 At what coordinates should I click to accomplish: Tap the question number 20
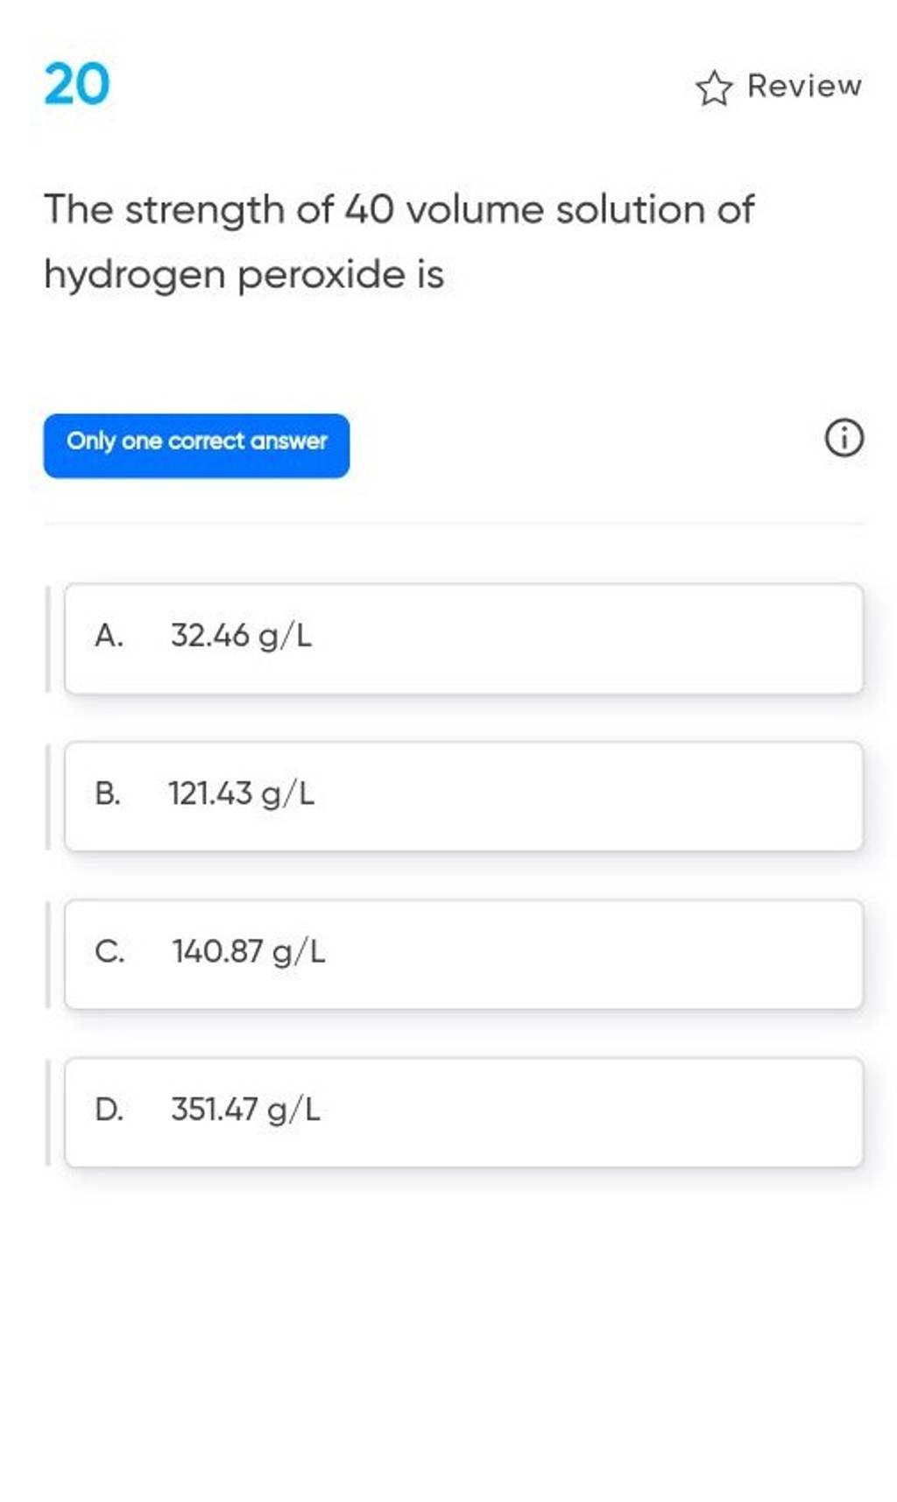click(75, 86)
